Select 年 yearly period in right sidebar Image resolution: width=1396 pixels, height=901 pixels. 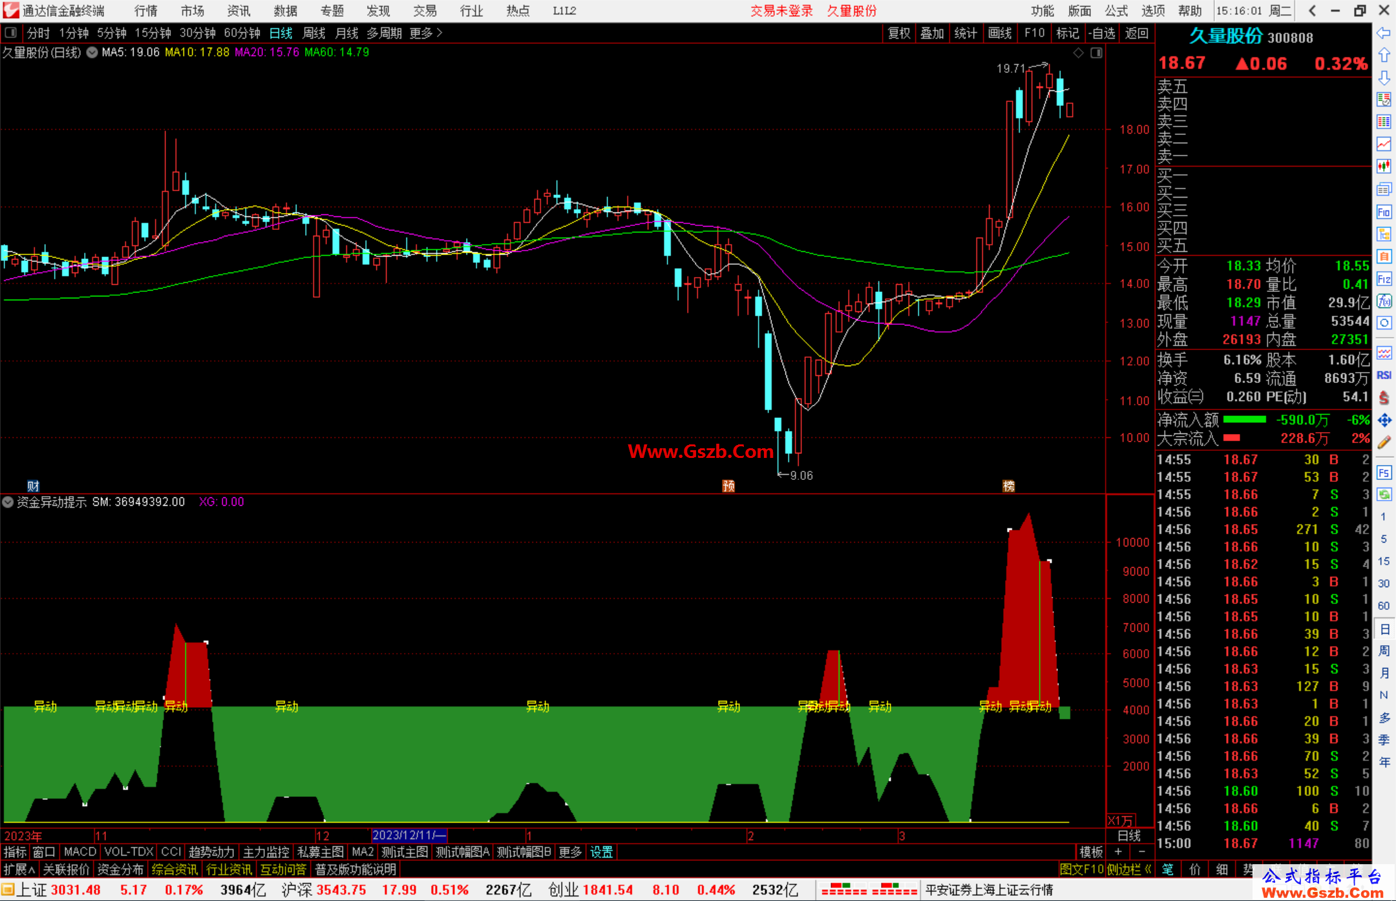coord(1384,763)
